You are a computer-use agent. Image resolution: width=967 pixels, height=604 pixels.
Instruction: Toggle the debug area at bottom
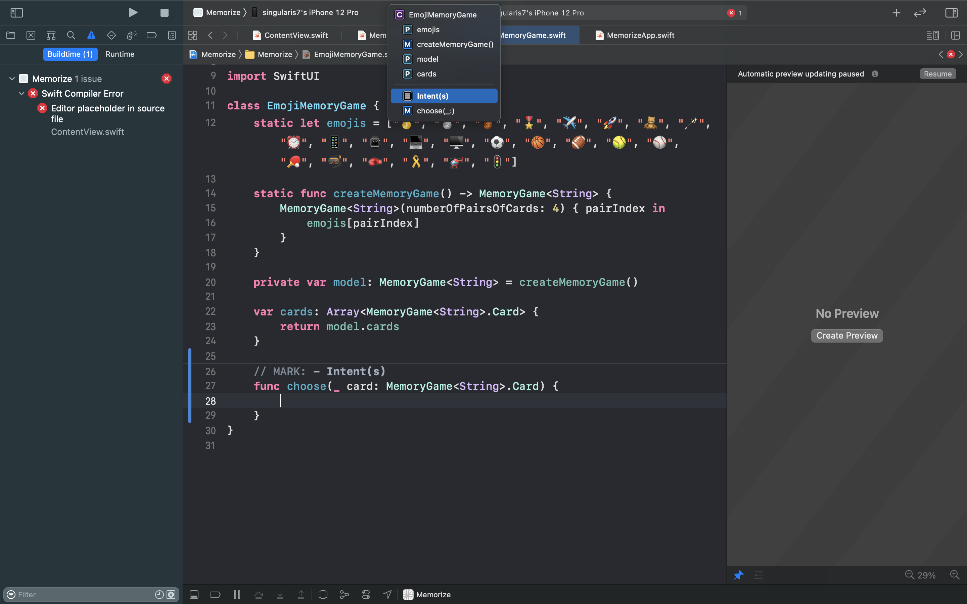(x=194, y=594)
